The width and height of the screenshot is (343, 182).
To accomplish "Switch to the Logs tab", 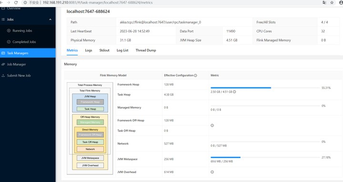I will point(89,50).
